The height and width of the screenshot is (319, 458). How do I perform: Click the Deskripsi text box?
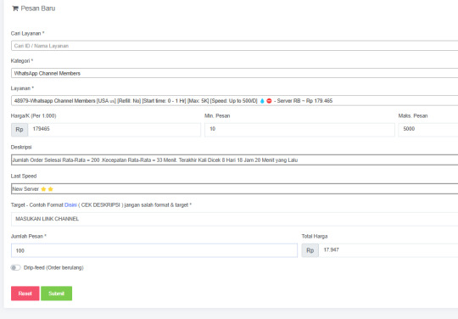tap(235, 159)
